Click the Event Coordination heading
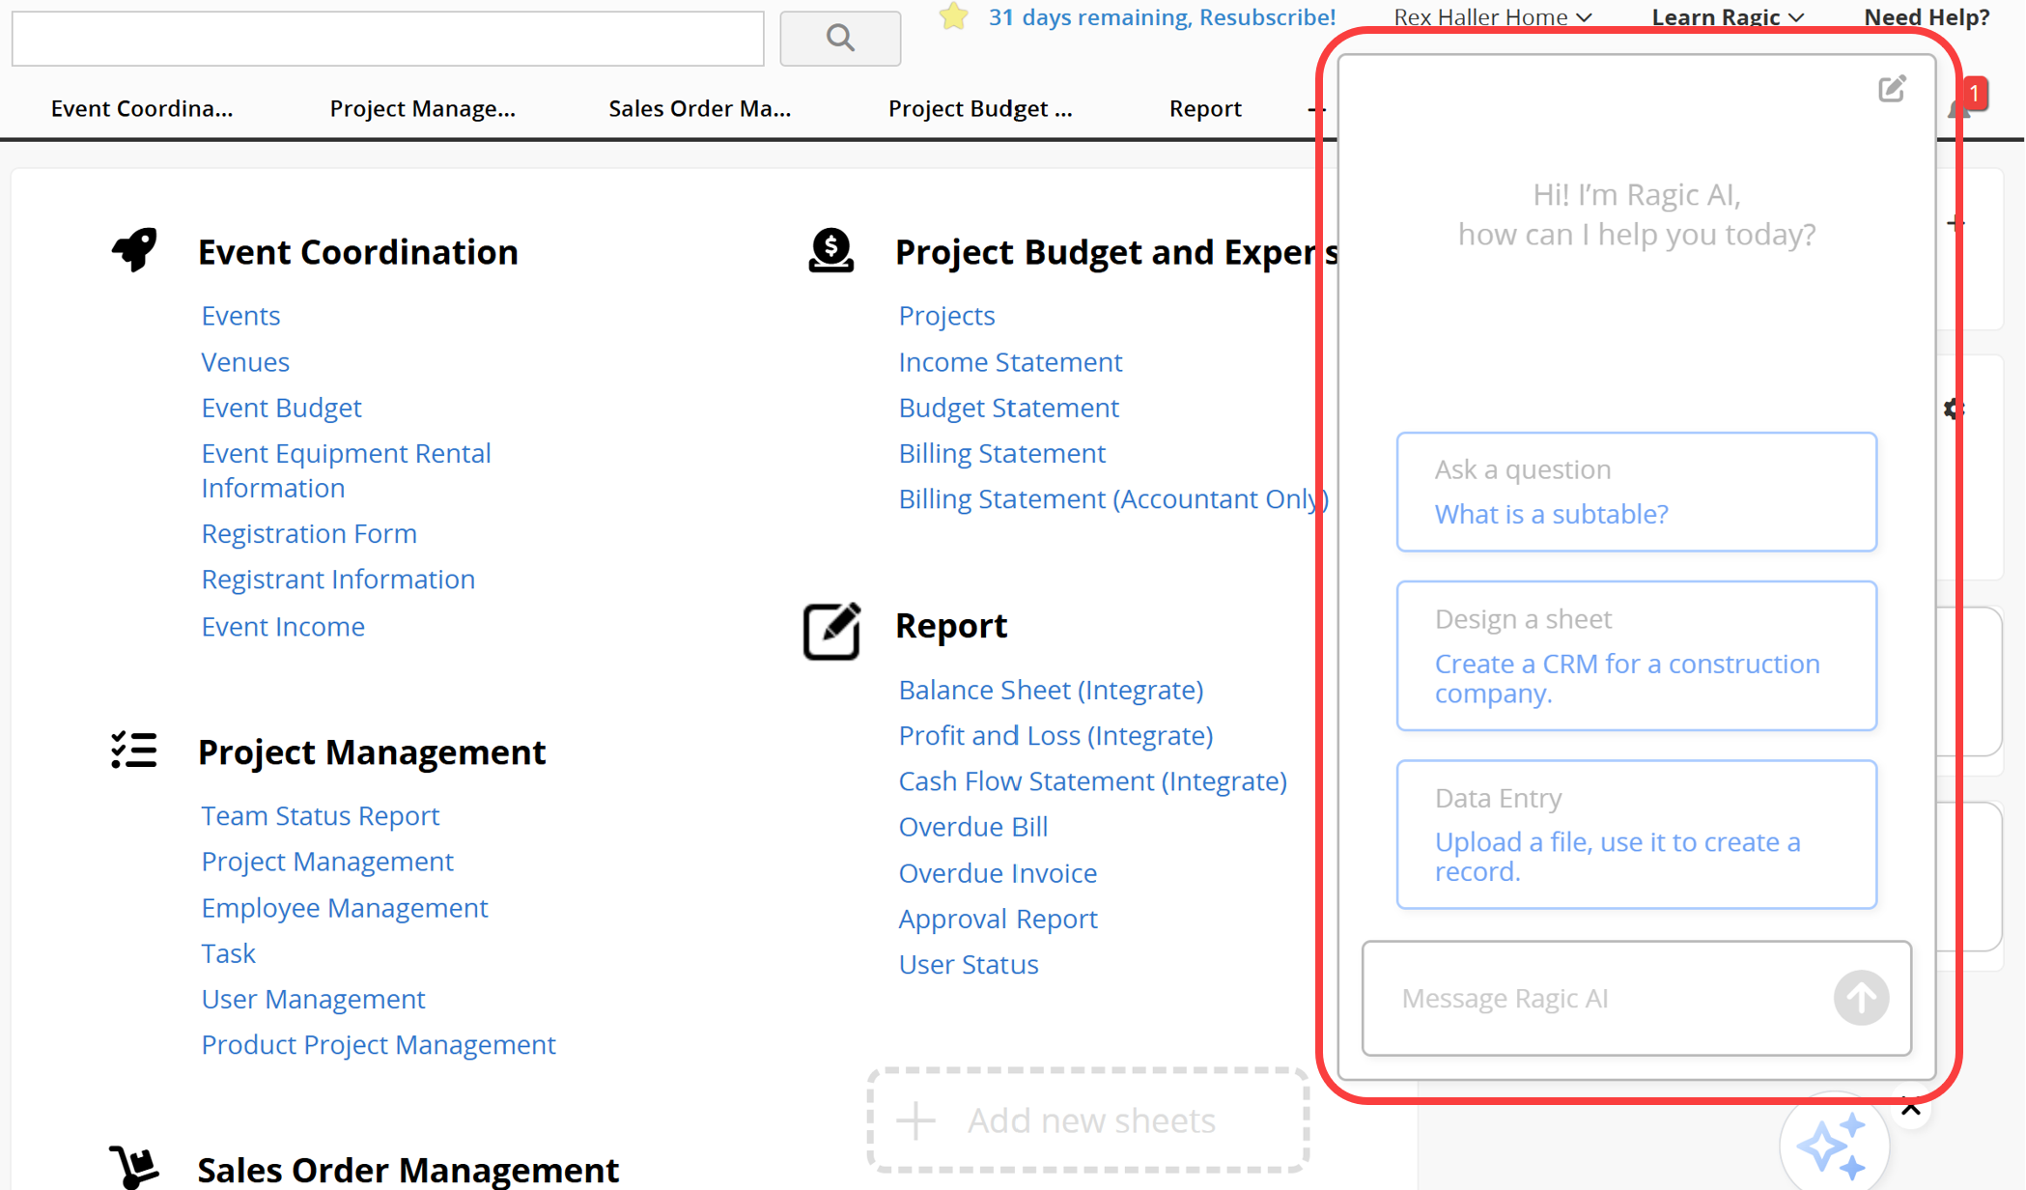2026x1190 pixels. click(x=357, y=252)
